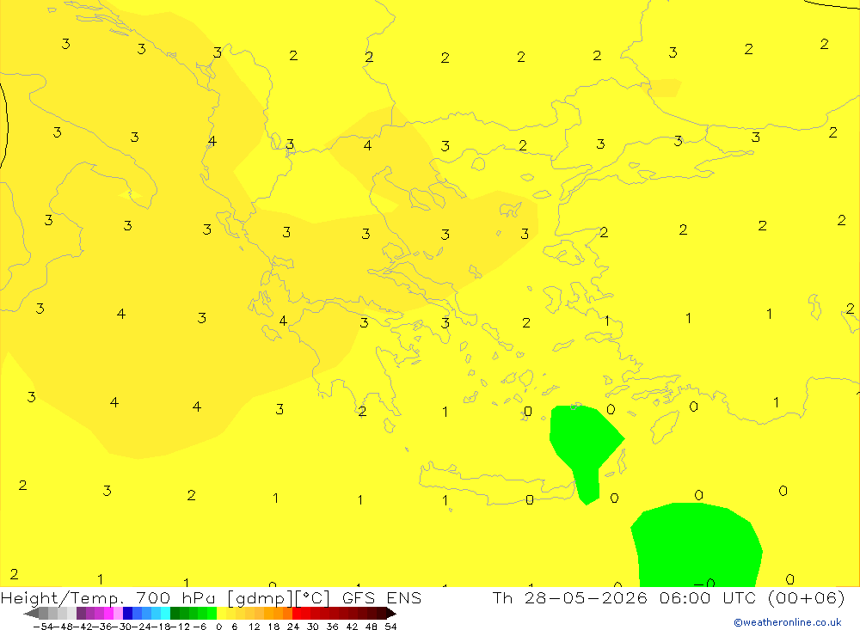This screenshot has width=860, height=630.
Task: Click the green area east of Crete
Action: [585, 447]
